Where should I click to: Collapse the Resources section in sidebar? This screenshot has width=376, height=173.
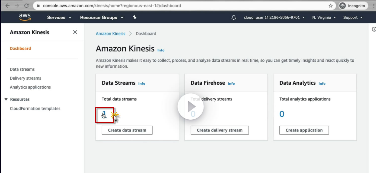[6, 99]
